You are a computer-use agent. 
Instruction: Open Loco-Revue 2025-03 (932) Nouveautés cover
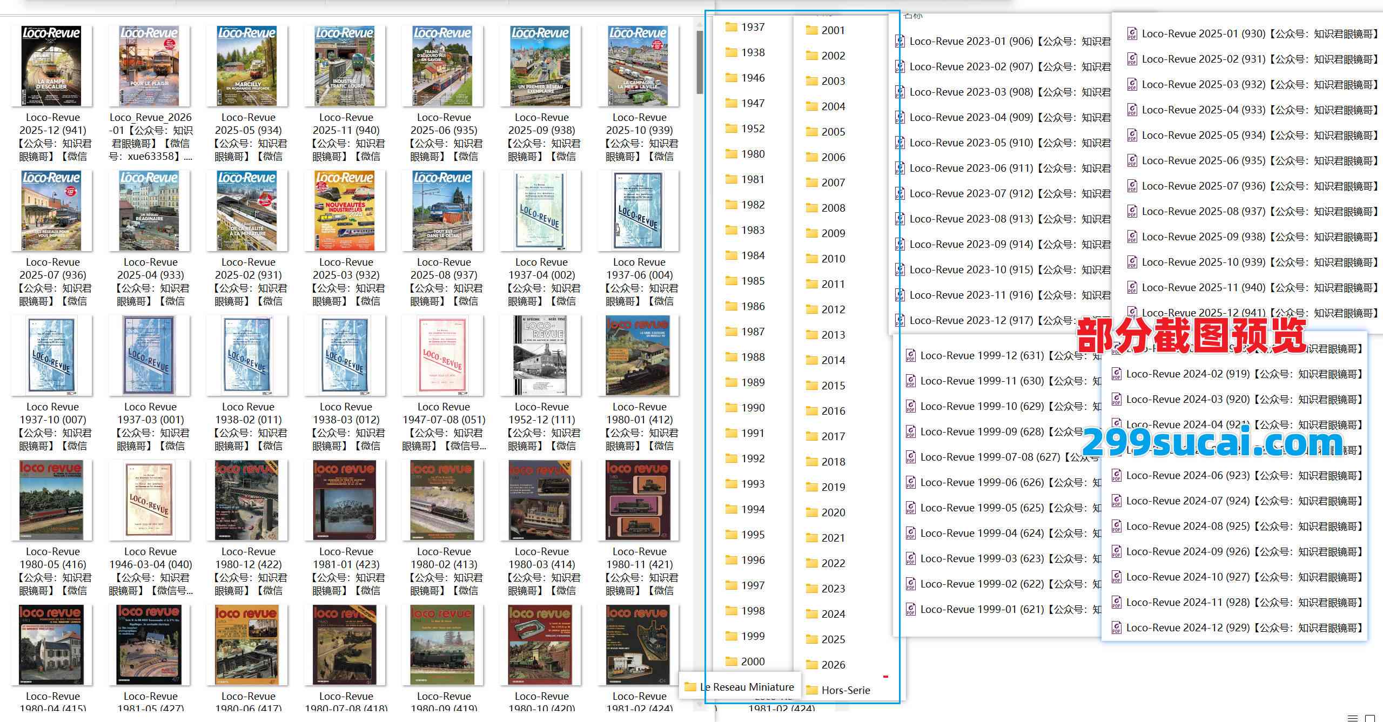click(345, 211)
